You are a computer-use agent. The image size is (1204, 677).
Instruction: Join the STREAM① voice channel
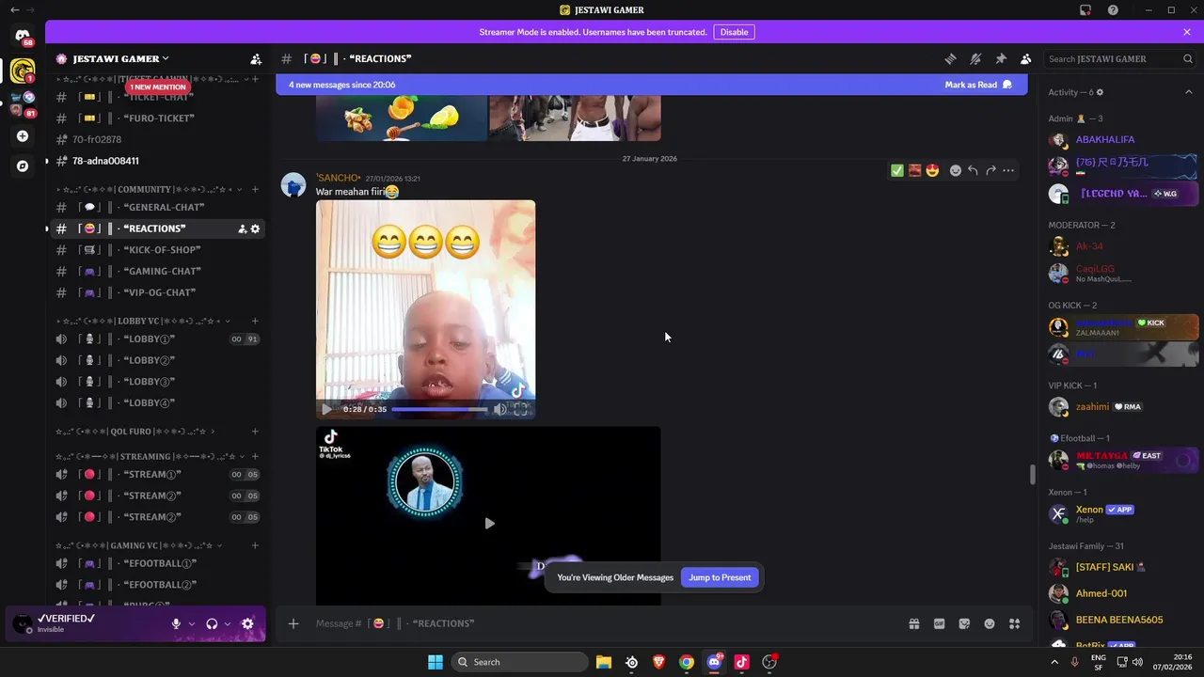156,474
